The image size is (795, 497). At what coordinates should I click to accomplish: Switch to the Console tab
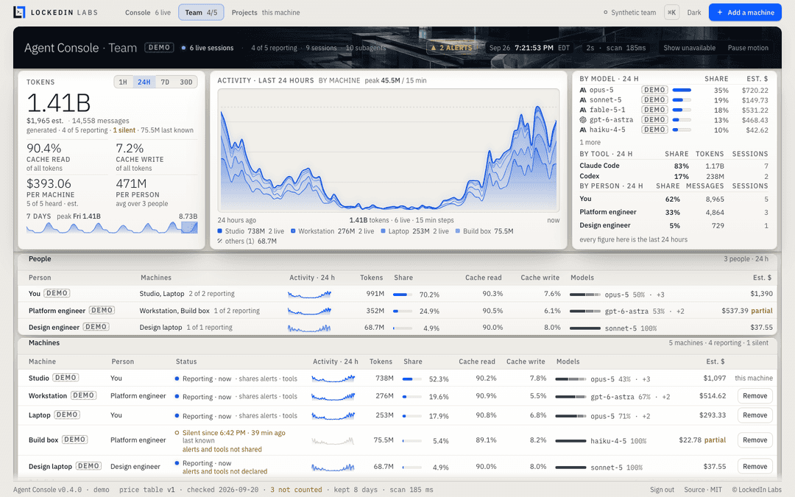pos(148,13)
